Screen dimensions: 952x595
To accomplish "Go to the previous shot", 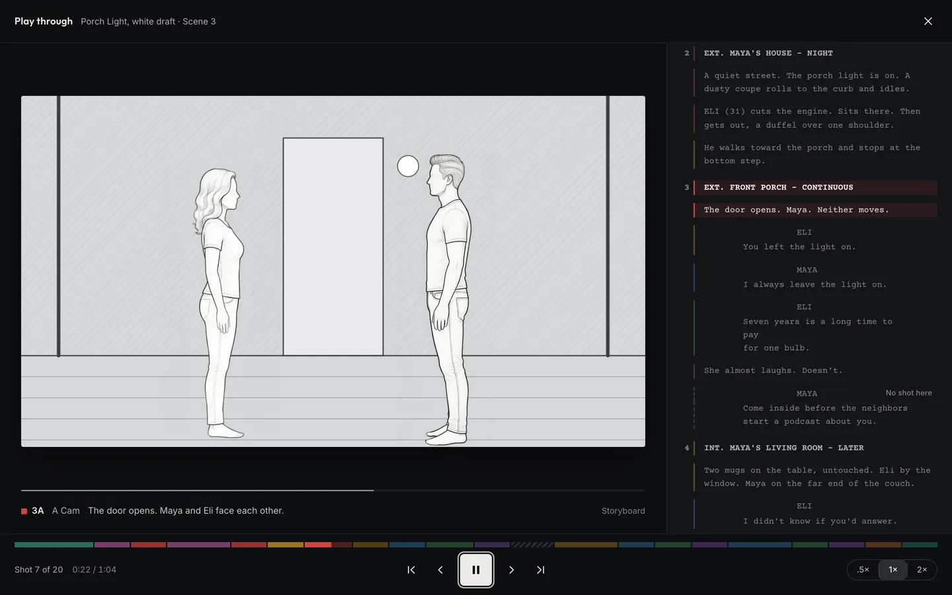I will [440, 570].
